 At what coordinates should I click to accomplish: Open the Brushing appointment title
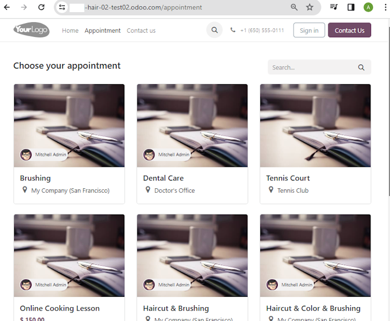coord(35,178)
